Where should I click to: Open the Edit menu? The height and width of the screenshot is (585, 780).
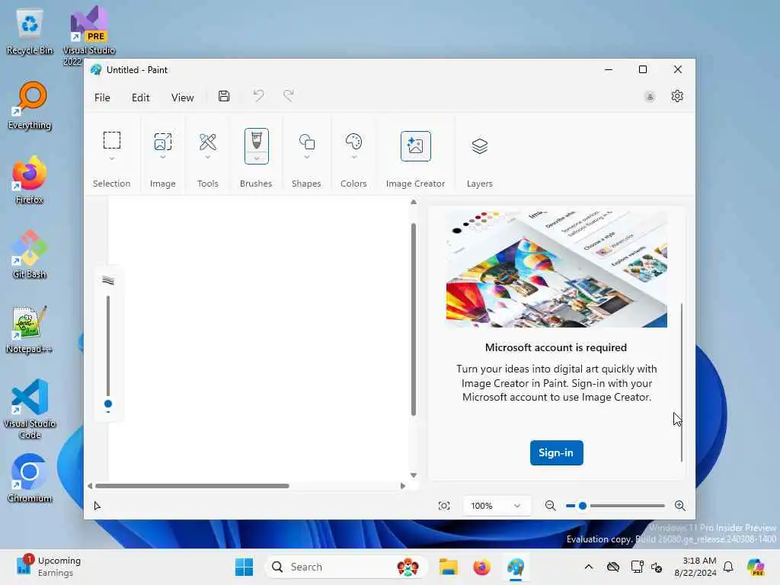pyautogui.click(x=140, y=97)
